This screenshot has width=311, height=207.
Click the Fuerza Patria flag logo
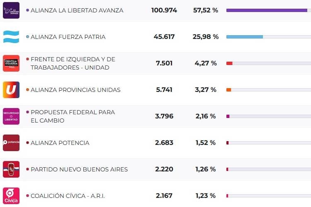click(x=11, y=37)
